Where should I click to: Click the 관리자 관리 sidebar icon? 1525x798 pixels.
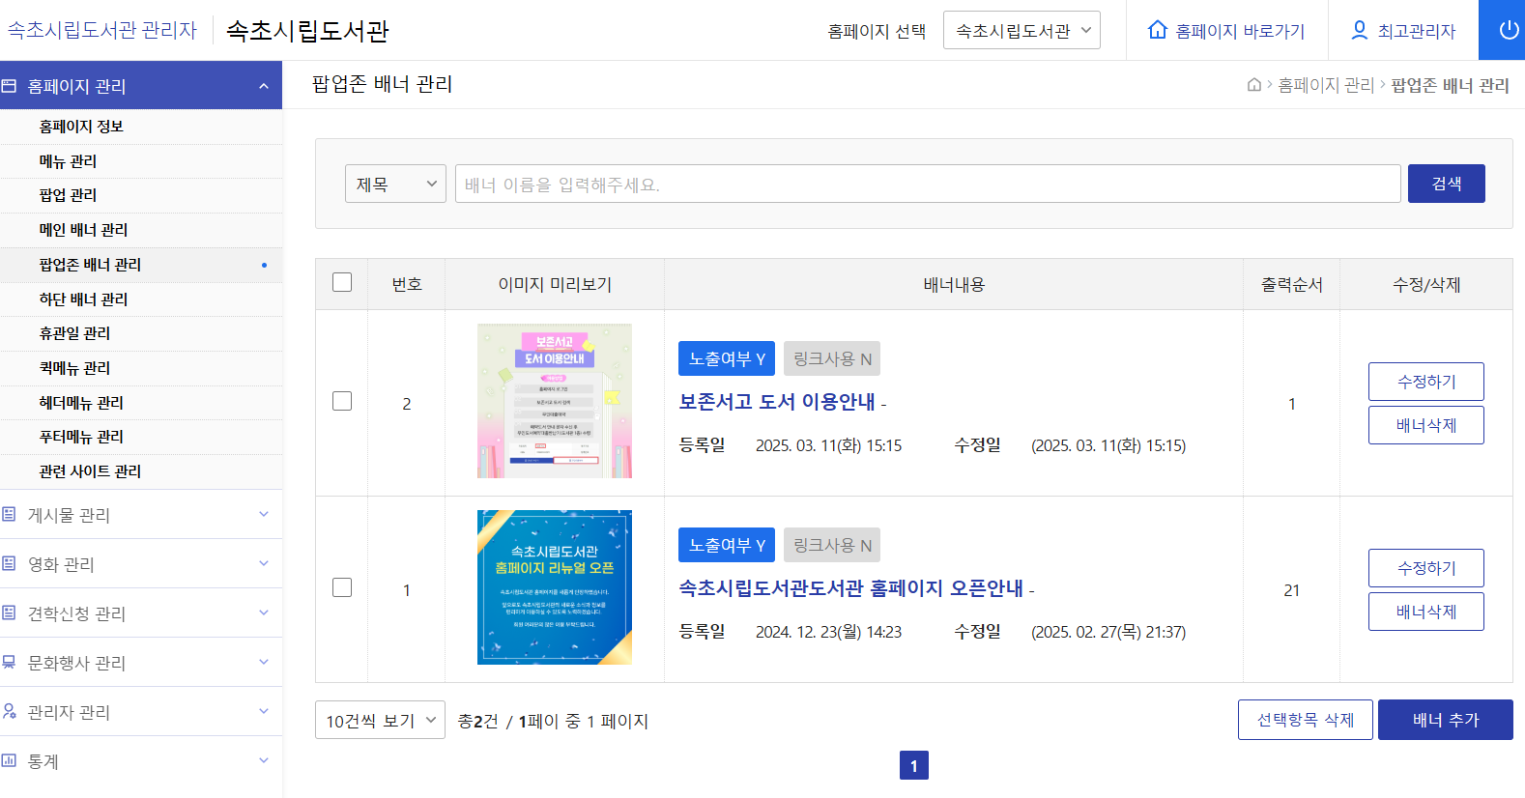pyautogui.click(x=10, y=711)
